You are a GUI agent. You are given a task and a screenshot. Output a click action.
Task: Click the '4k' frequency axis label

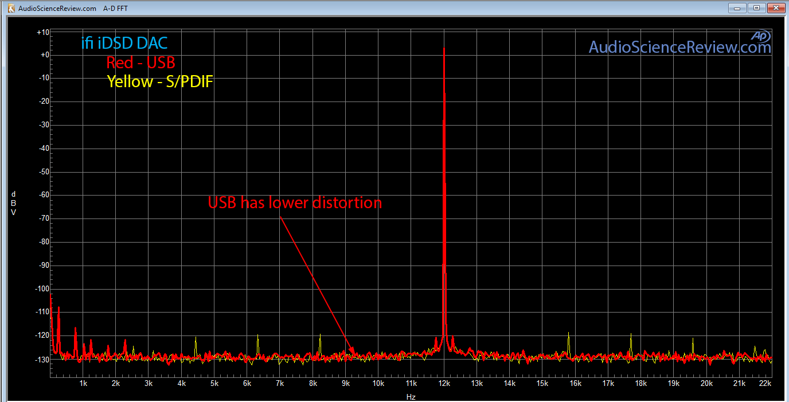pos(182,383)
